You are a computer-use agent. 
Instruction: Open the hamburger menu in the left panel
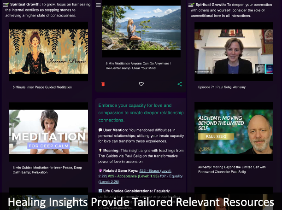(5, 5)
